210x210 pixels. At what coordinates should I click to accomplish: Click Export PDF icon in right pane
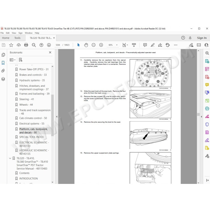click(207, 61)
